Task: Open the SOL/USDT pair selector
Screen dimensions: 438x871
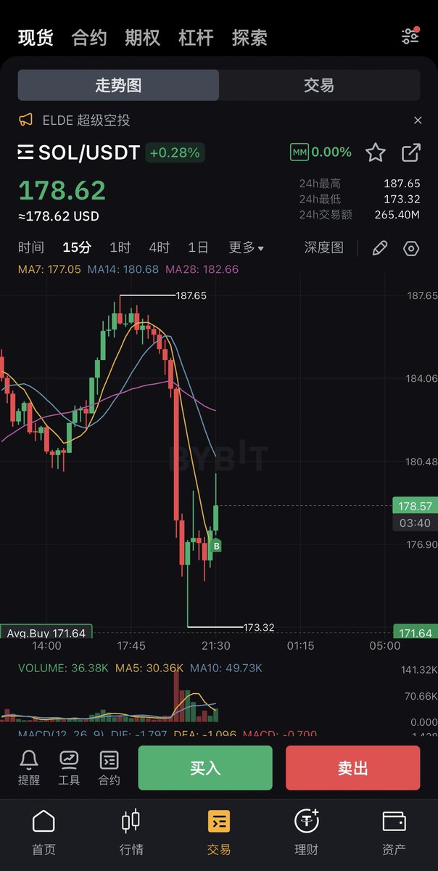Action: [x=78, y=152]
